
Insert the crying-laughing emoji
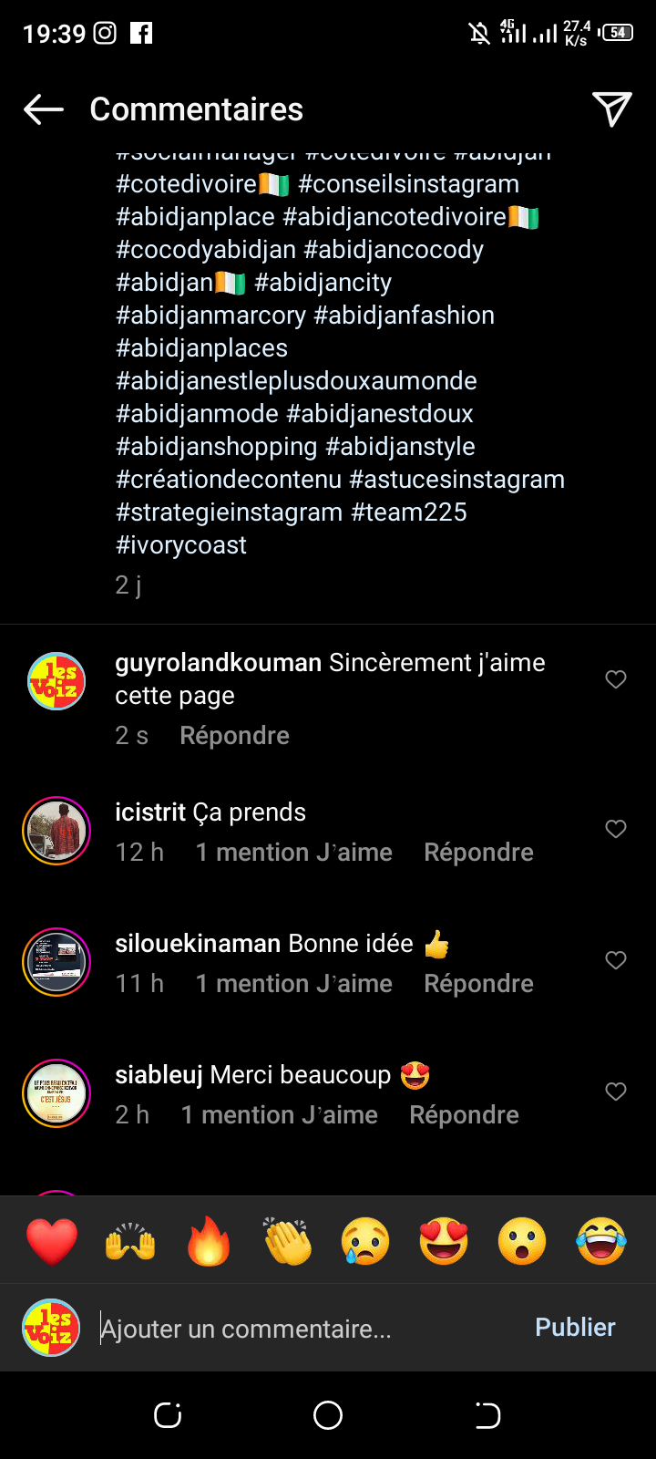click(601, 1241)
